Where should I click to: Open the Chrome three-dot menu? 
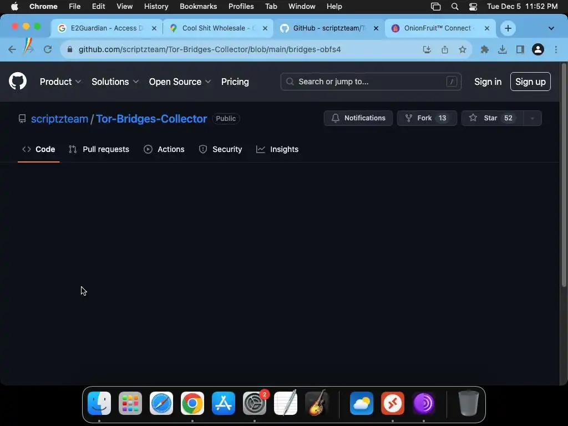coord(556,49)
